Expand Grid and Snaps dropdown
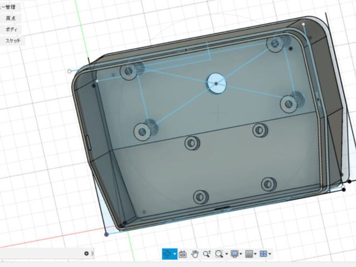Viewport: 356px width, 267px height. point(256,254)
